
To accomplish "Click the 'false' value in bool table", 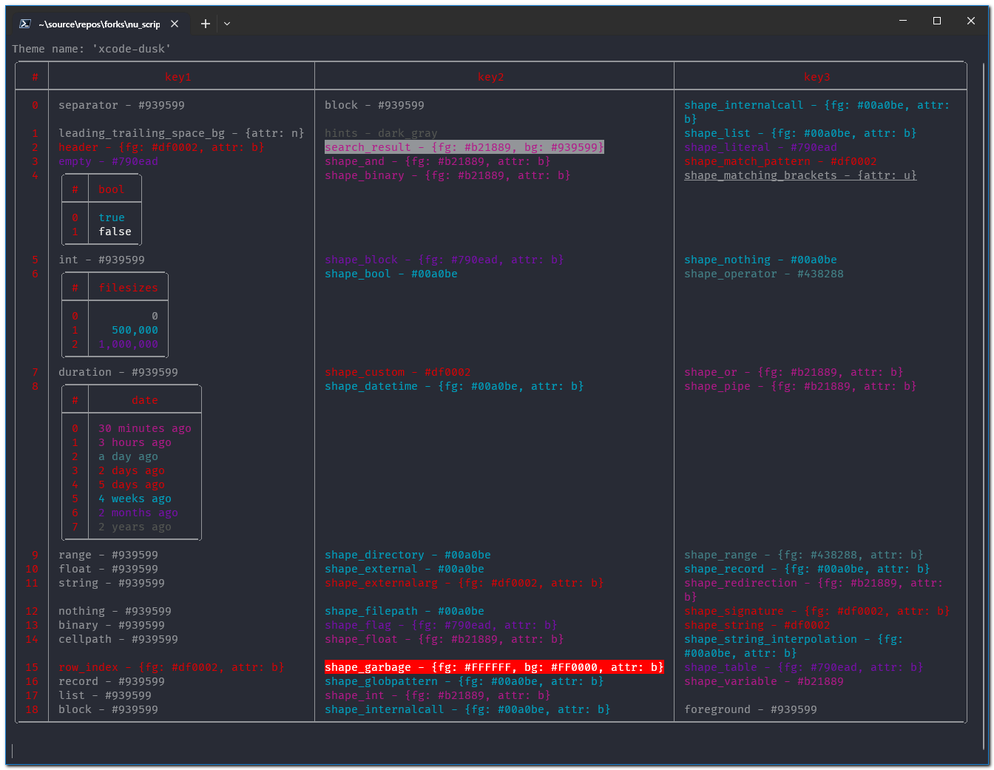I will point(115,232).
